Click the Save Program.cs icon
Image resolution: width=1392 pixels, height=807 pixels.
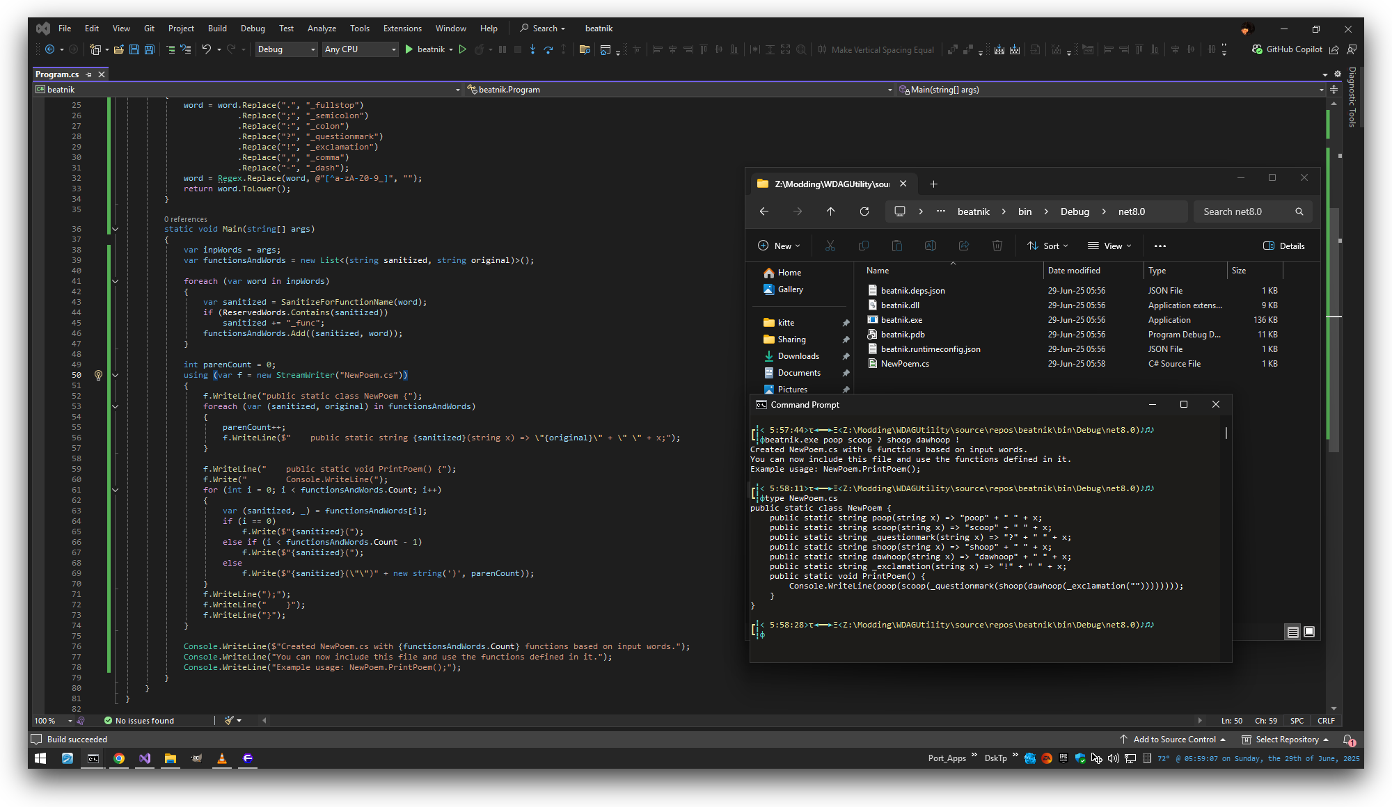click(x=134, y=49)
